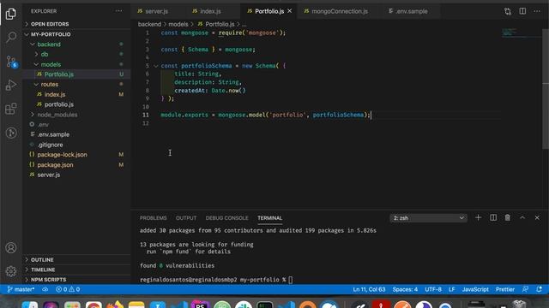The width and height of the screenshot is (549, 308).
Task: Select the Terminal panel tab
Action: [269, 218]
